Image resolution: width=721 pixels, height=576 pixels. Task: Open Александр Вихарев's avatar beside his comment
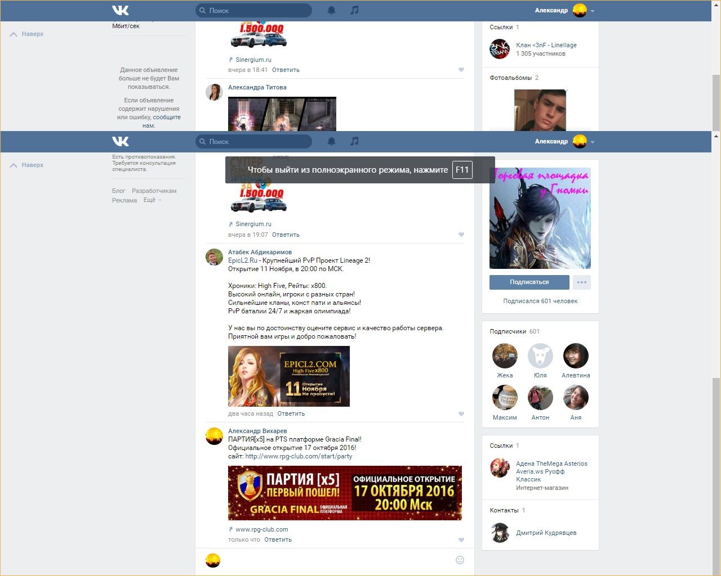(214, 436)
